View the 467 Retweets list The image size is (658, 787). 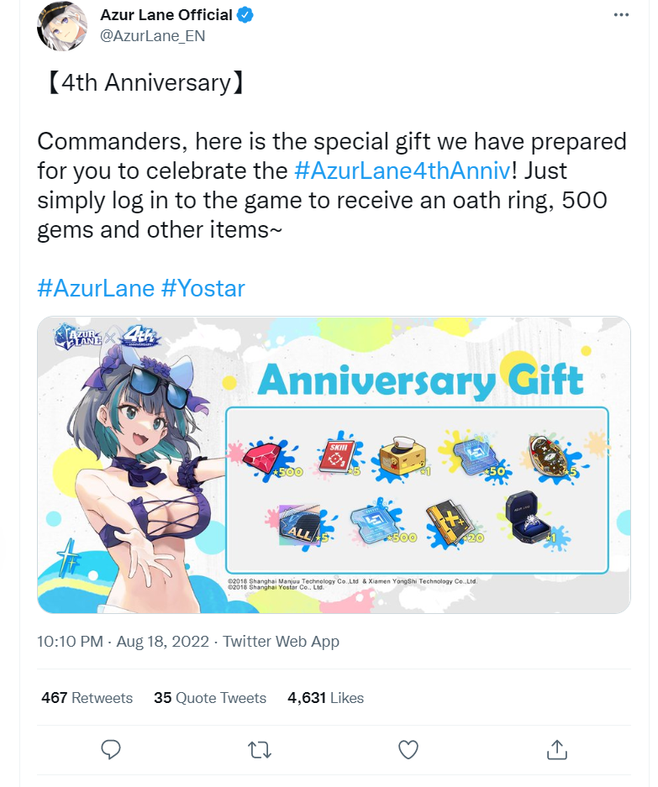[87, 698]
